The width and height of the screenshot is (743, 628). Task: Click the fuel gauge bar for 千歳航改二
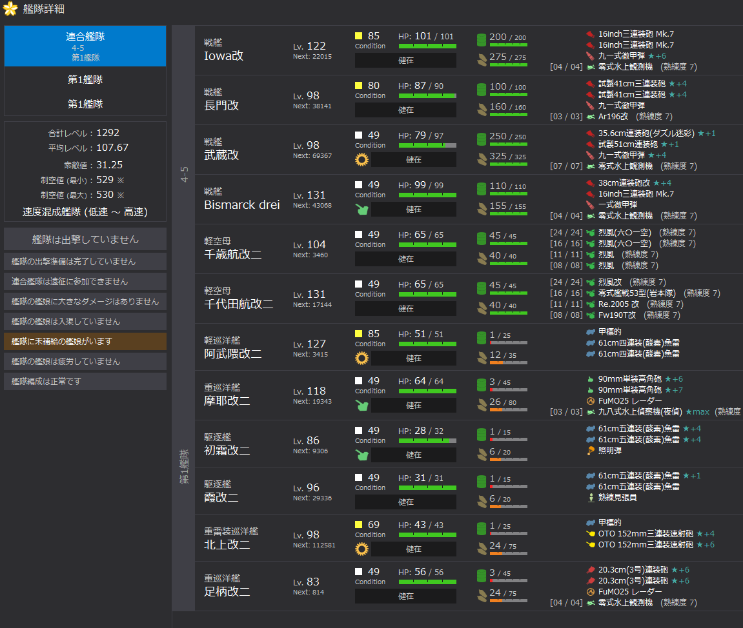click(508, 244)
